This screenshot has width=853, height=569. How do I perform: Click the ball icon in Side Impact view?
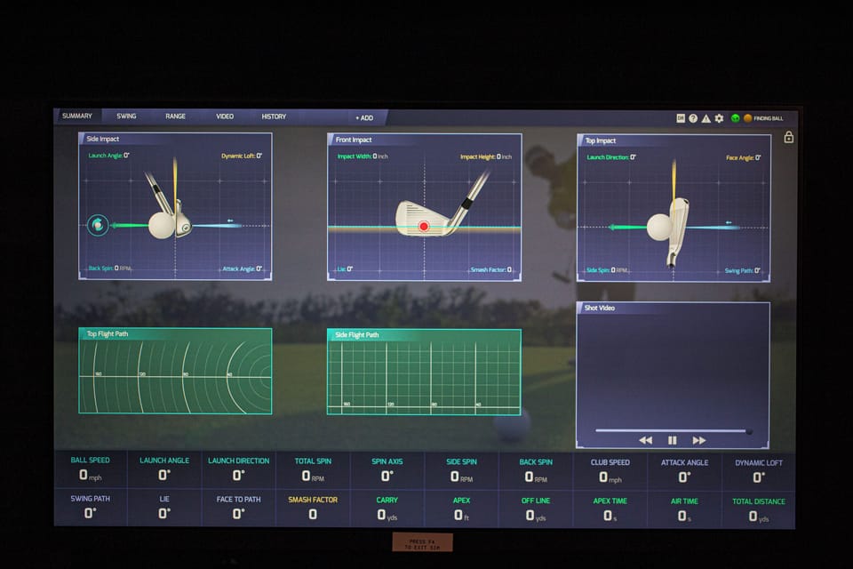coord(96,226)
